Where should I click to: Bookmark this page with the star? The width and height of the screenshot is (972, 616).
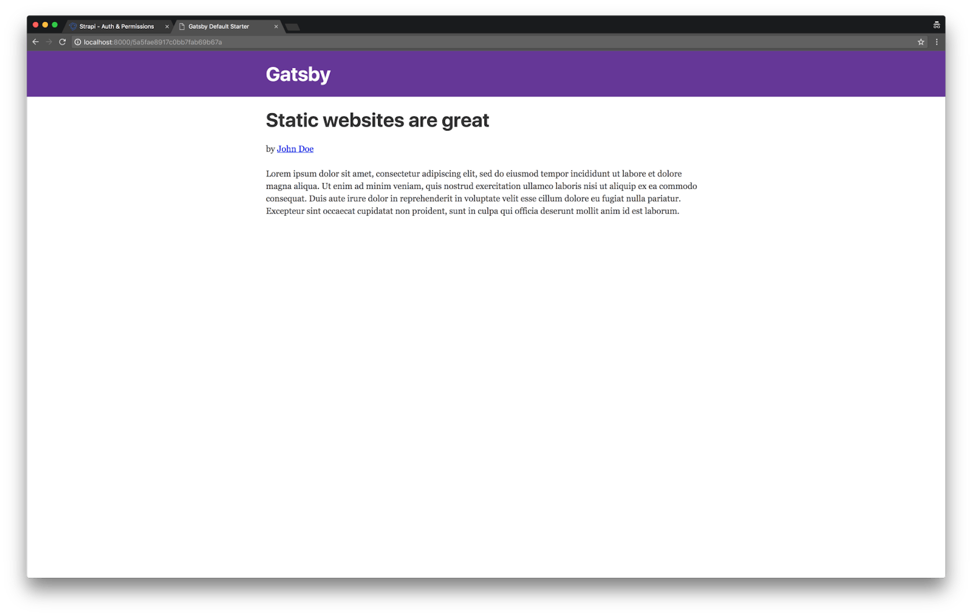(921, 42)
